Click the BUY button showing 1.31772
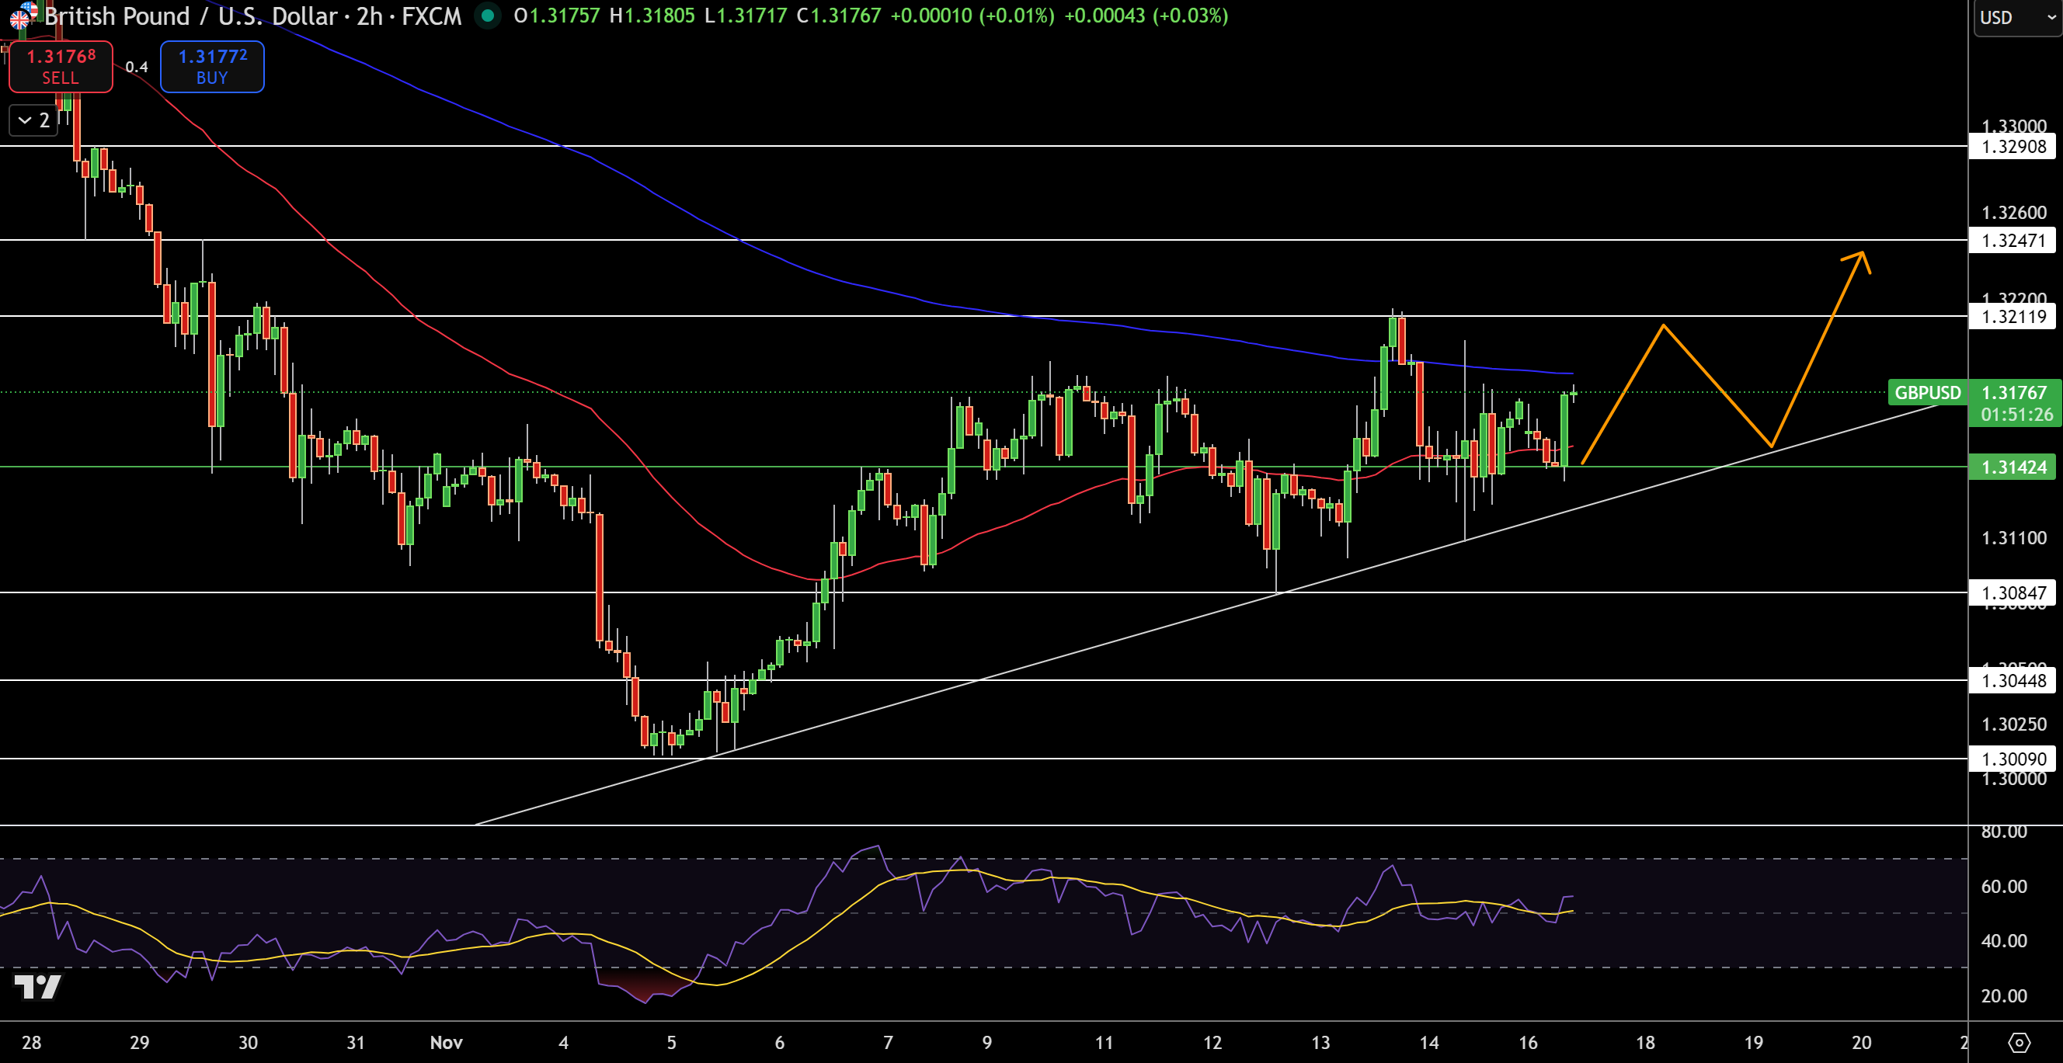Viewport: 2063px width, 1063px height. pyautogui.click(x=211, y=66)
